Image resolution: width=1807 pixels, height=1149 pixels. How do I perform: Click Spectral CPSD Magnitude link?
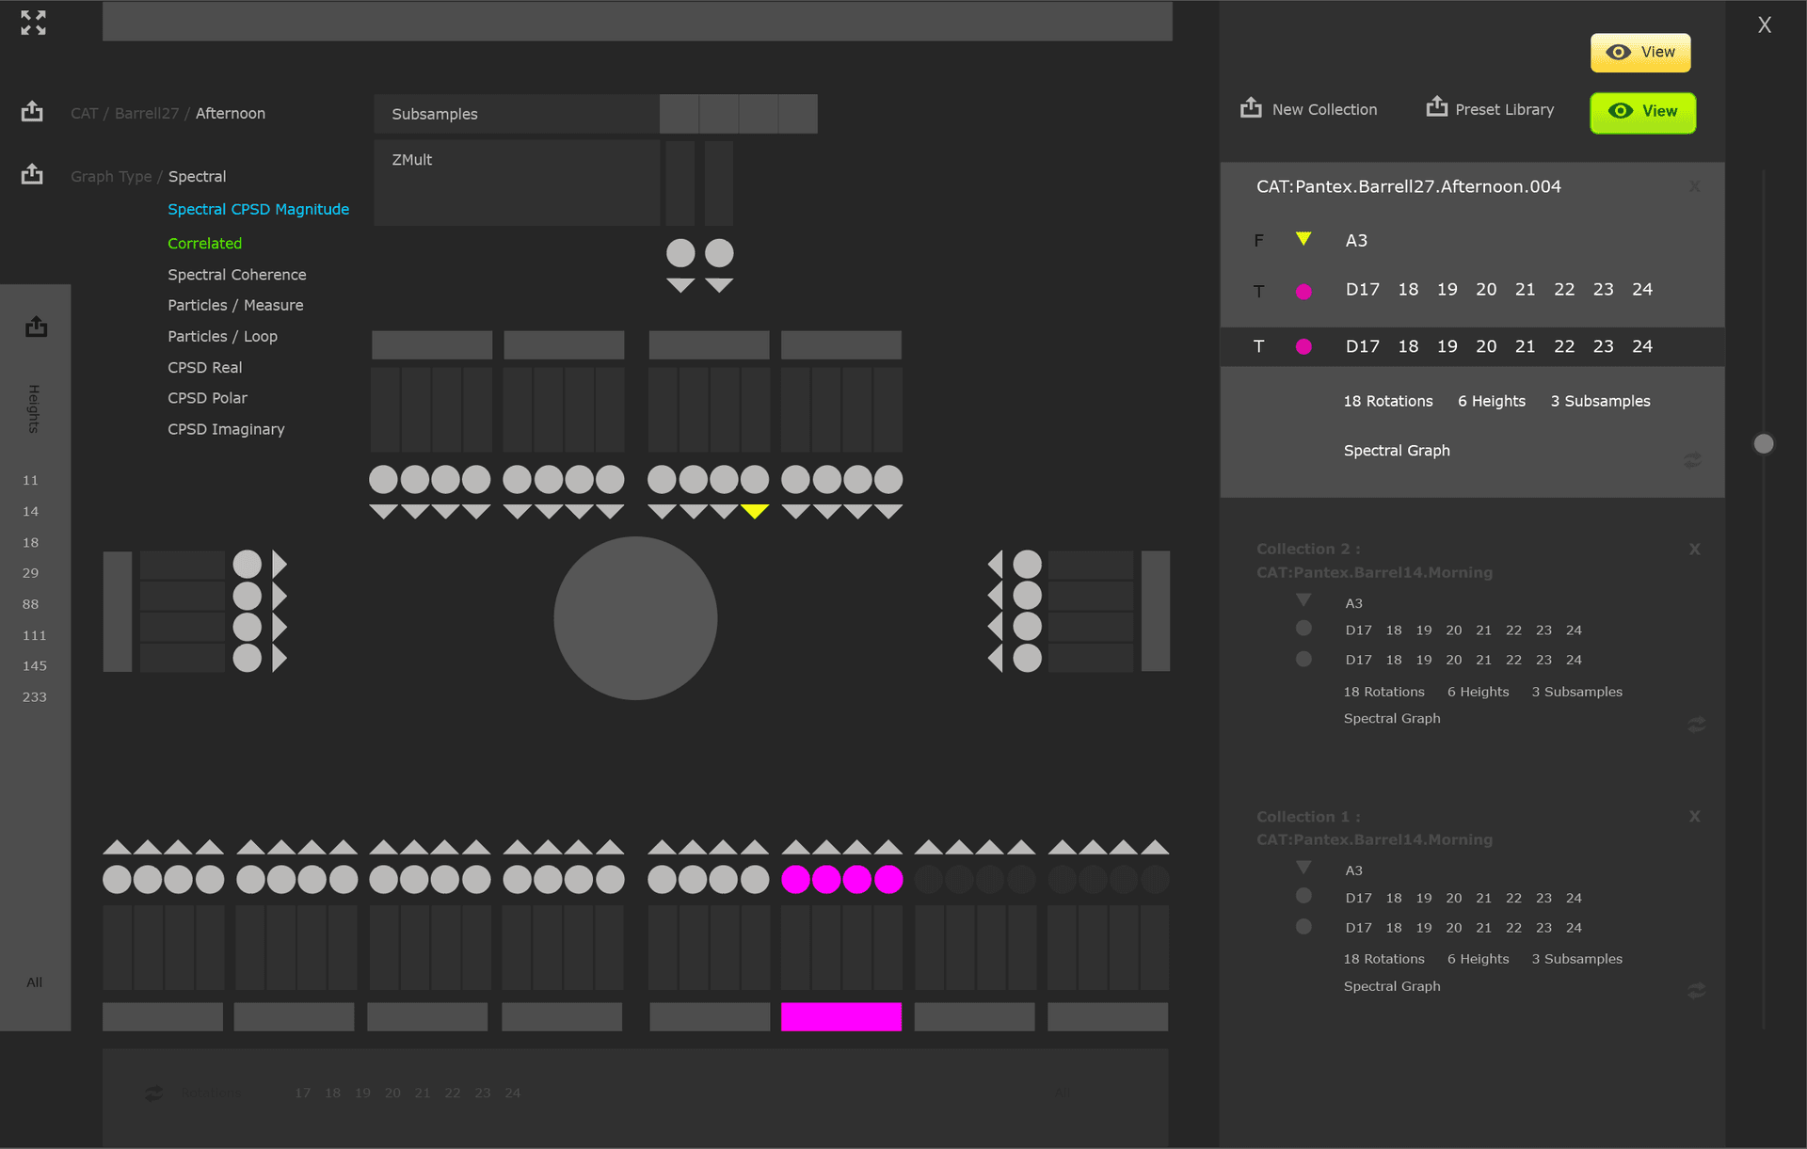[258, 209]
